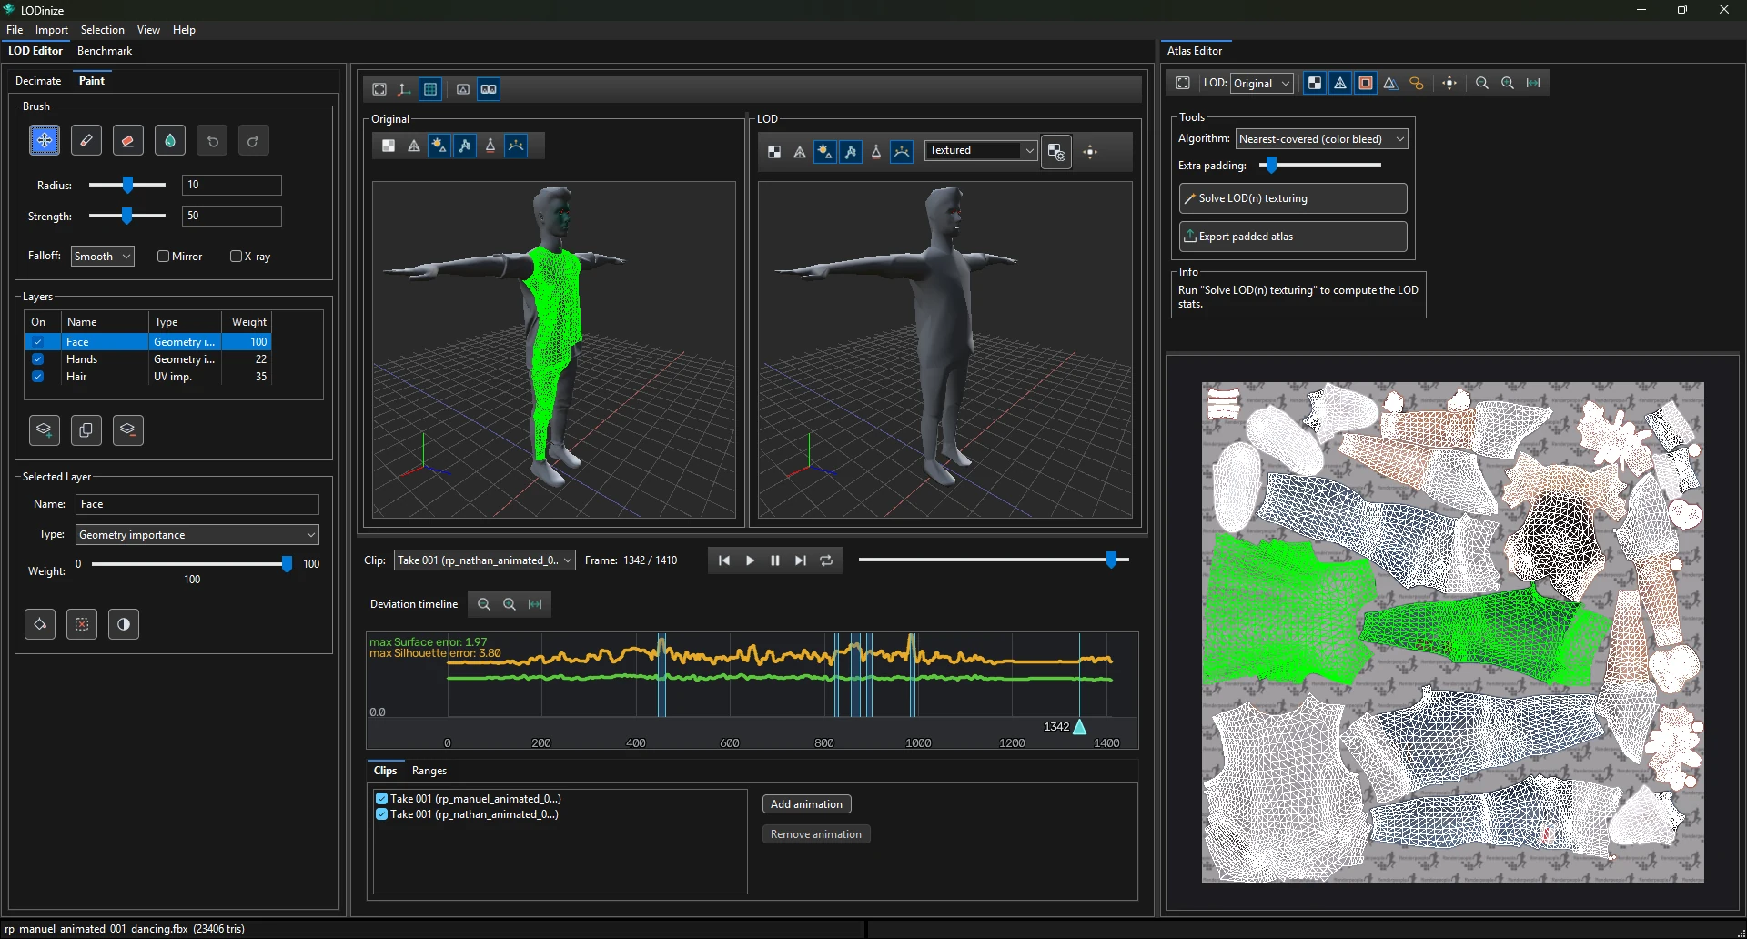Toggle lighting in the Original viewport
The image size is (1747, 939).
[x=439, y=146]
